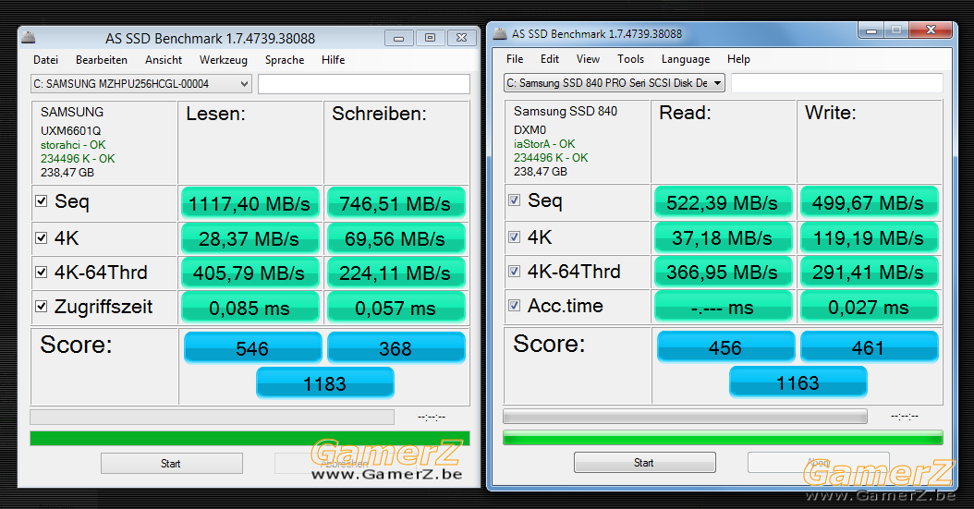This screenshot has height=509, width=974.
Task: Click write access time 0,057 ms
Action: coord(396,308)
